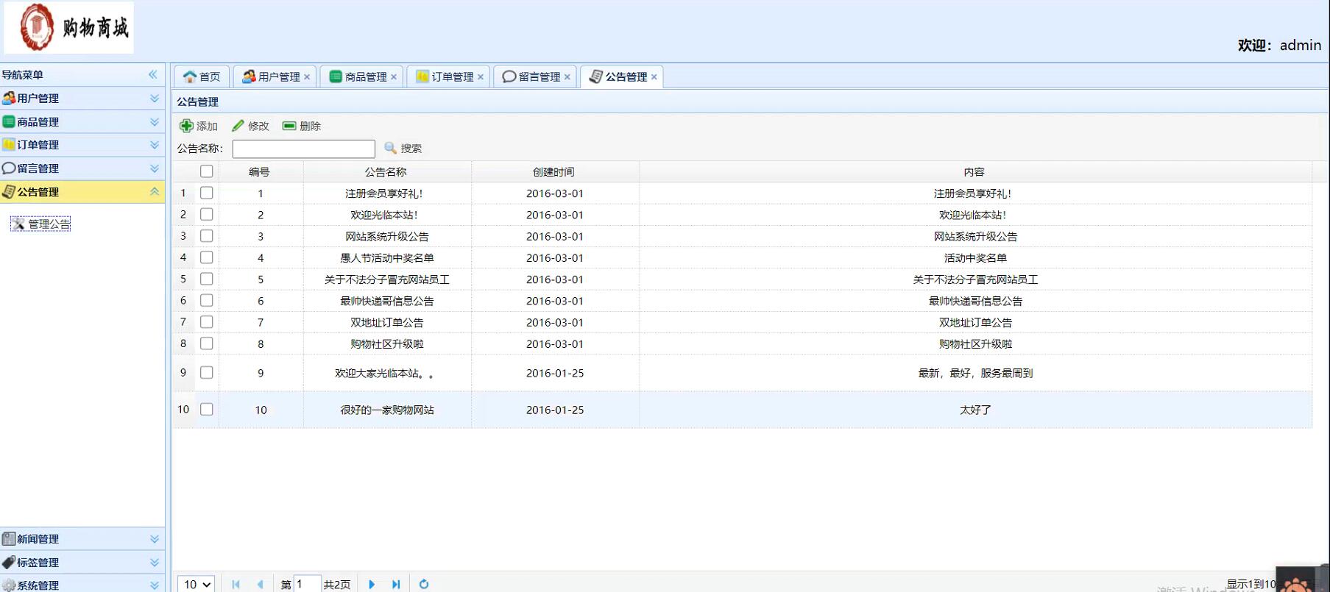Select the checkbox for row 10
The width and height of the screenshot is (1330, 592).
coord(207,410)
